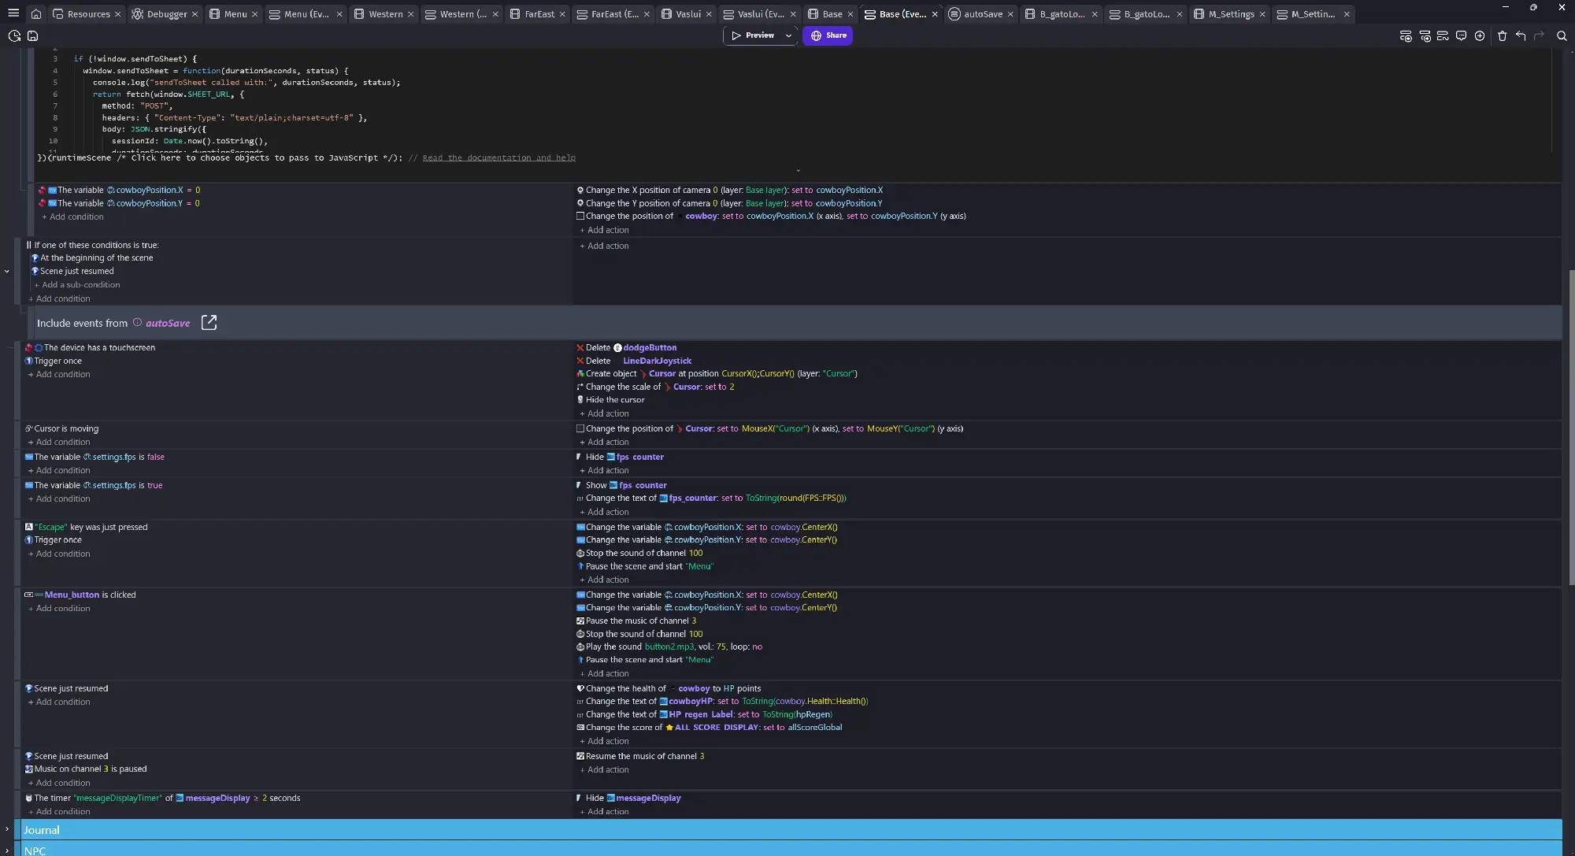Expand the Journal group
1575x856 pixels.
7,829
